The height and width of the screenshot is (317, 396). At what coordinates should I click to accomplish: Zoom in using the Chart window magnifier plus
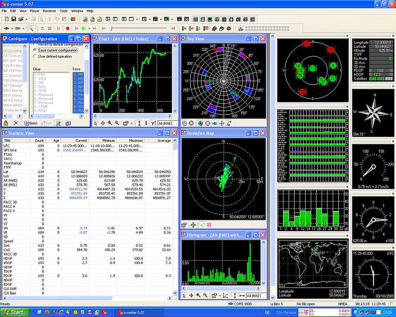[x=110, y=123]
